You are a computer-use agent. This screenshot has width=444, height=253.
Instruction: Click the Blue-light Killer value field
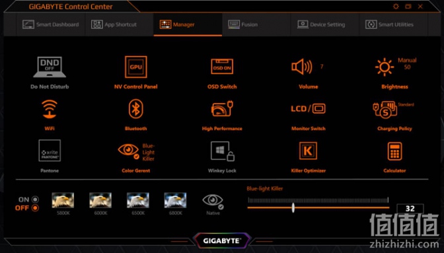(x=410, y=209)
